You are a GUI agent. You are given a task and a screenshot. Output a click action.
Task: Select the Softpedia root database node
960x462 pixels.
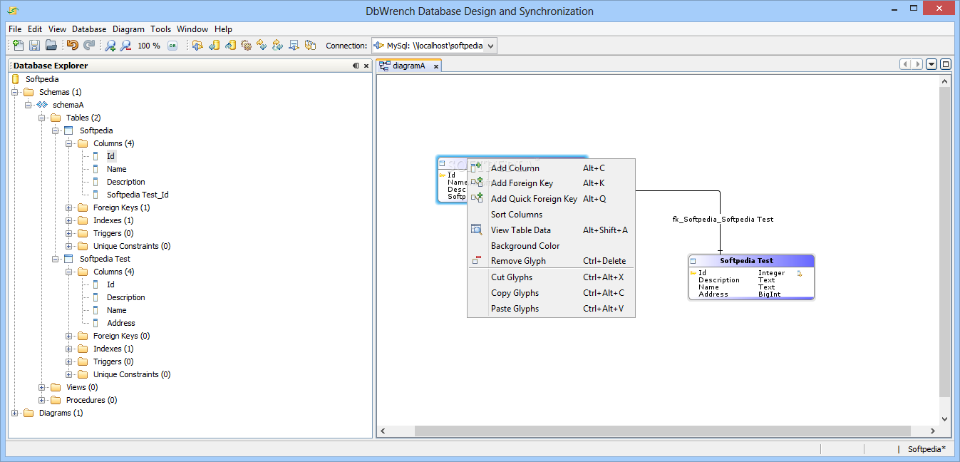[x=42, y=79]
